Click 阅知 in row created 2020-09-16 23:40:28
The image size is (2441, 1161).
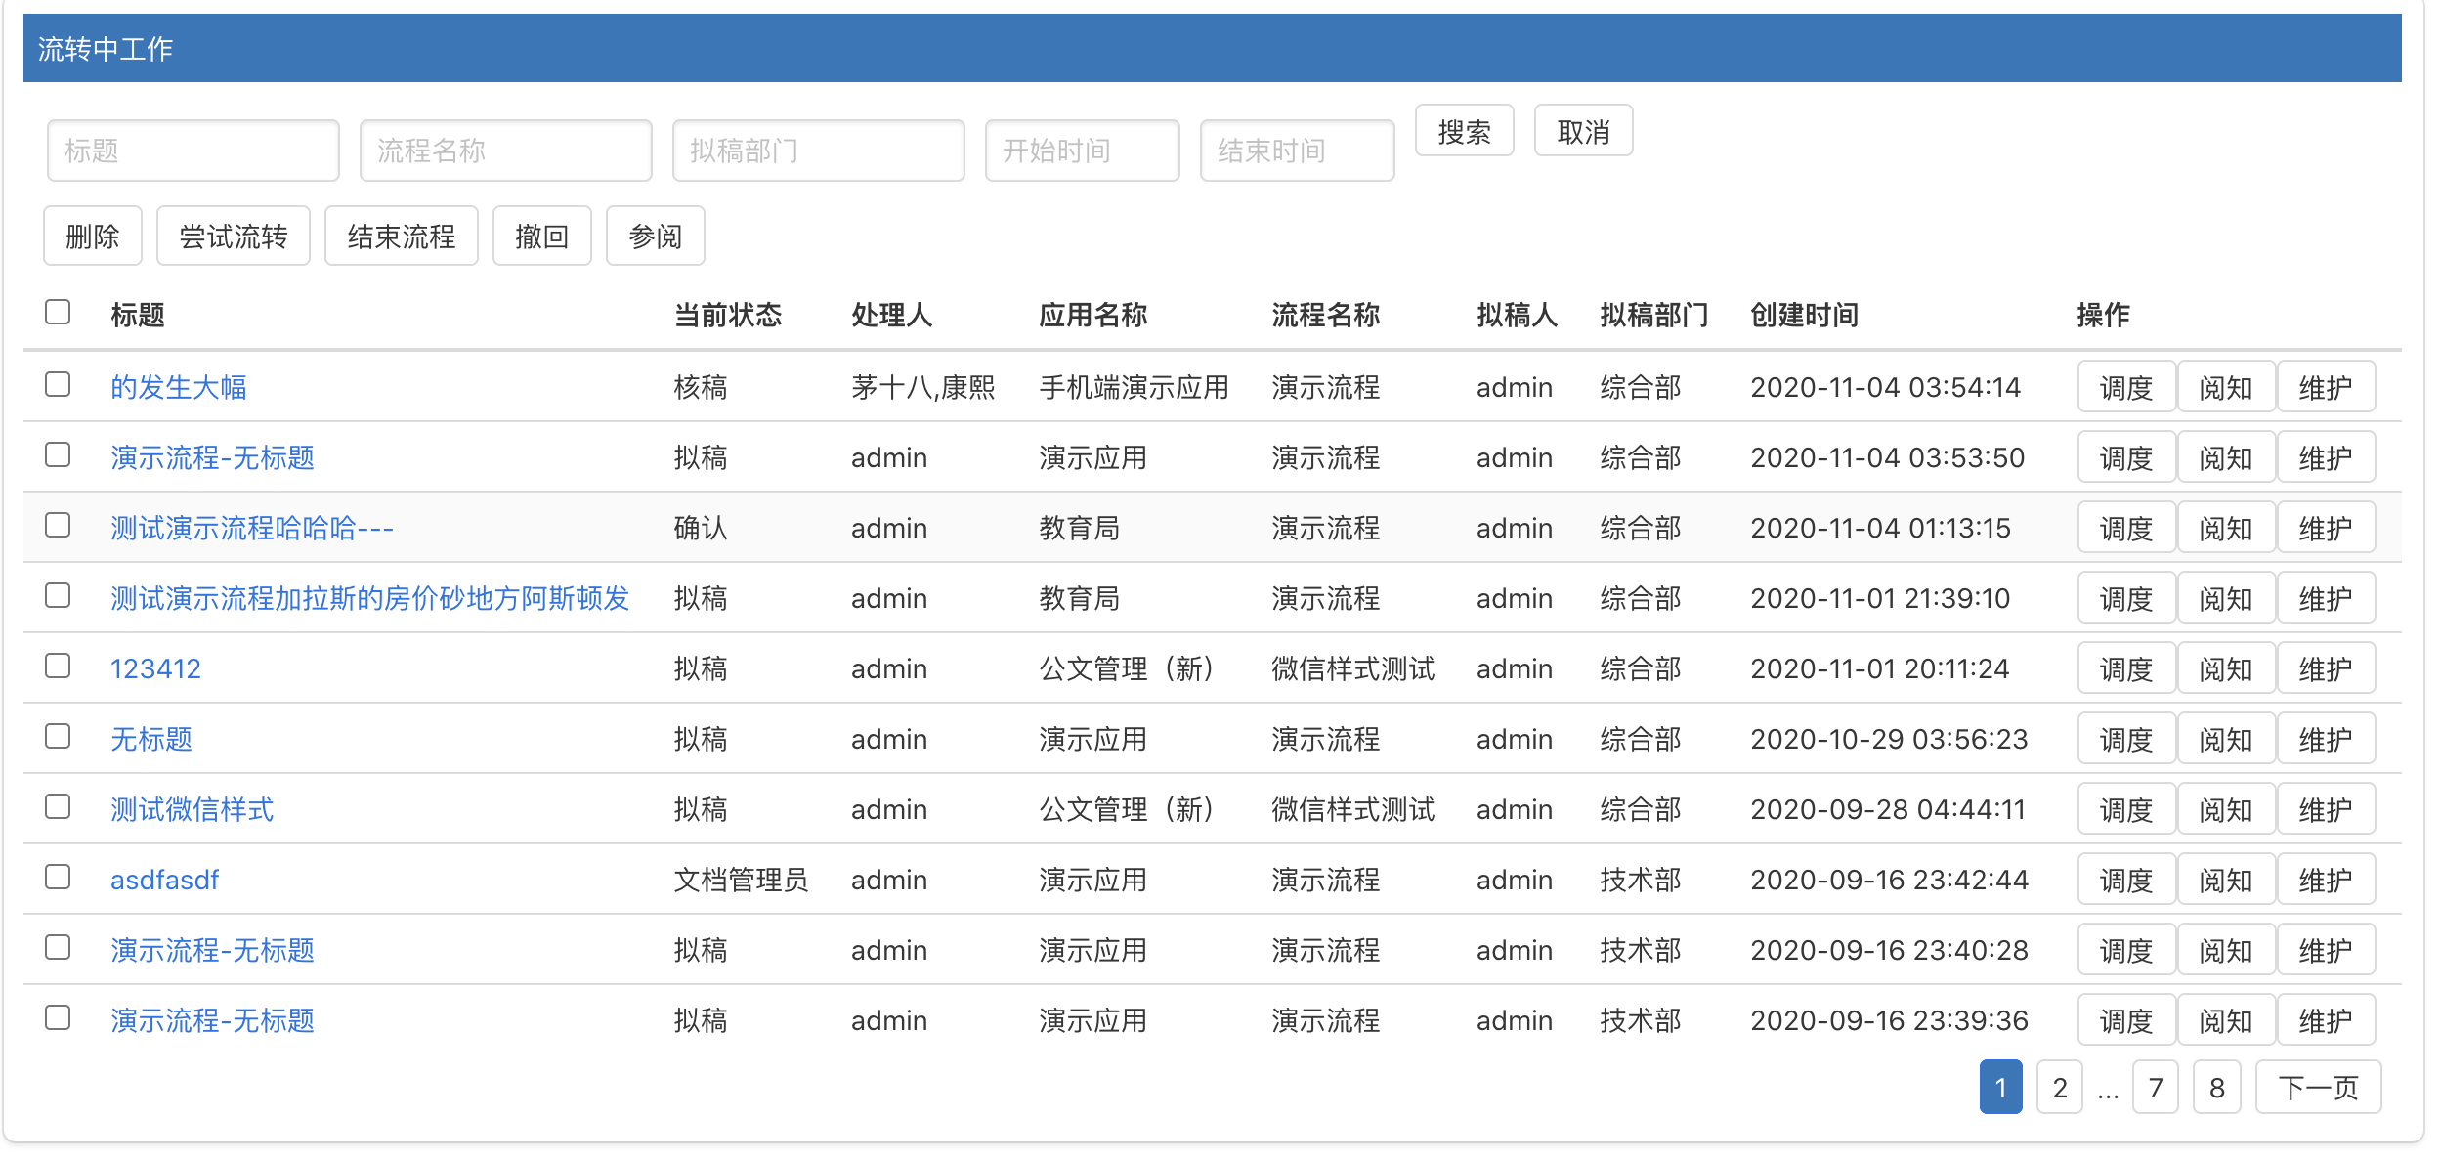coord(2227,950)
